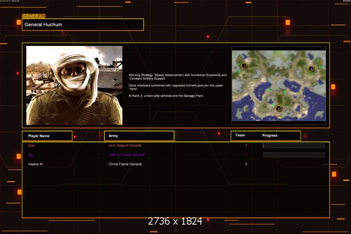Click the Progress column header

click(270, 135)
